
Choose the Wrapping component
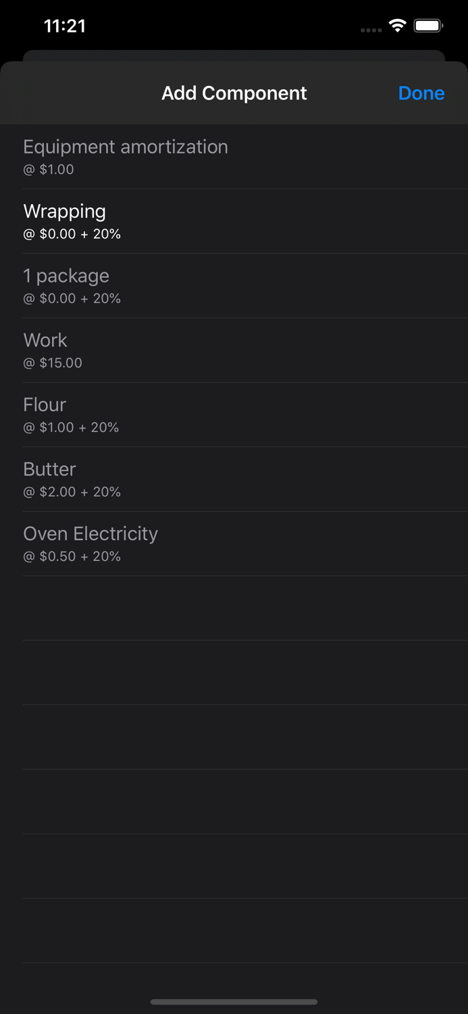pos(65,212)
